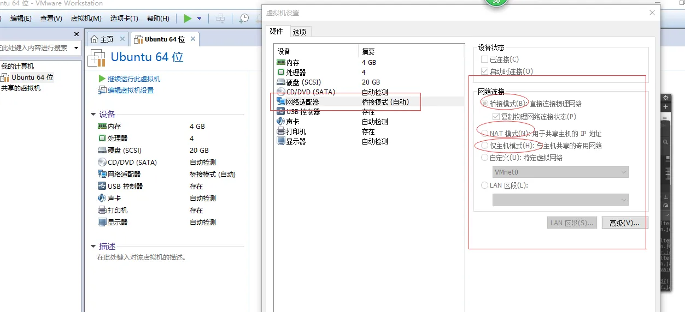Select Ubuntu 64 位 in library tree
Image resolution: width=685 pixels, height=312 pixels.
[x=33, y=77]
